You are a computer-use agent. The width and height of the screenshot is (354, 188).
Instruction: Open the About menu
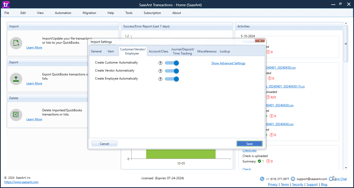click(x=176, y=13)
